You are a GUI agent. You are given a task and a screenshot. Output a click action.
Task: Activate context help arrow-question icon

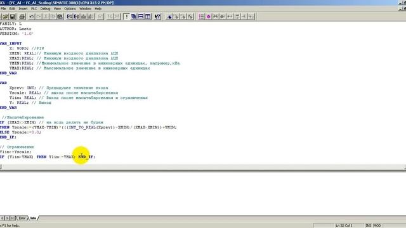[157, 17]
